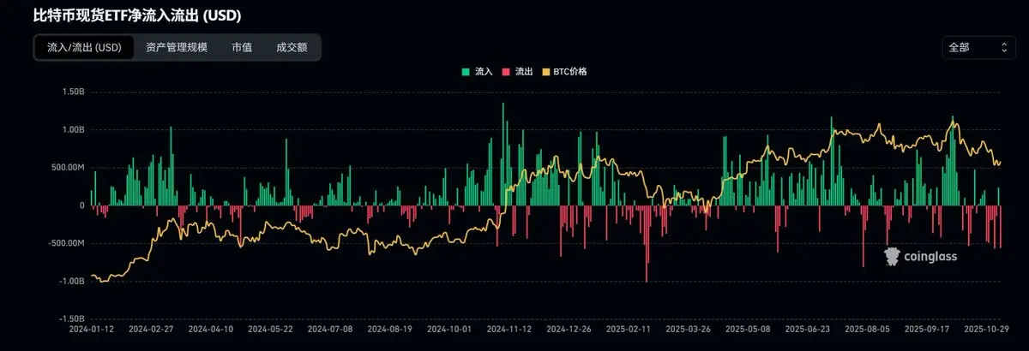Click the 2024-01-12 date label
Image resolution: width=1029 pixels, height=351 pixels.
tap(91, 328)
